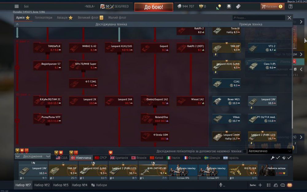Open the Автоматично dropdown
307x192 pixels.
(270, 151)
